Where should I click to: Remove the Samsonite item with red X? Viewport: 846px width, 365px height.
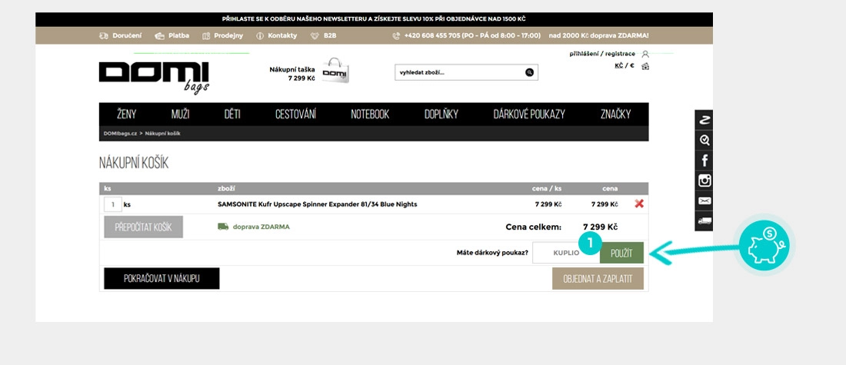[638, 204]
